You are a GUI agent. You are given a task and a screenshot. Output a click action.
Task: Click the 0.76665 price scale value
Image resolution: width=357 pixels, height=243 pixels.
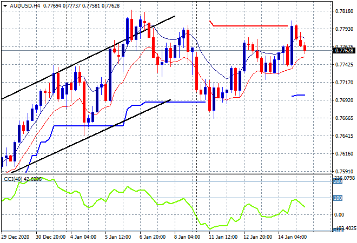click(344, 118)
